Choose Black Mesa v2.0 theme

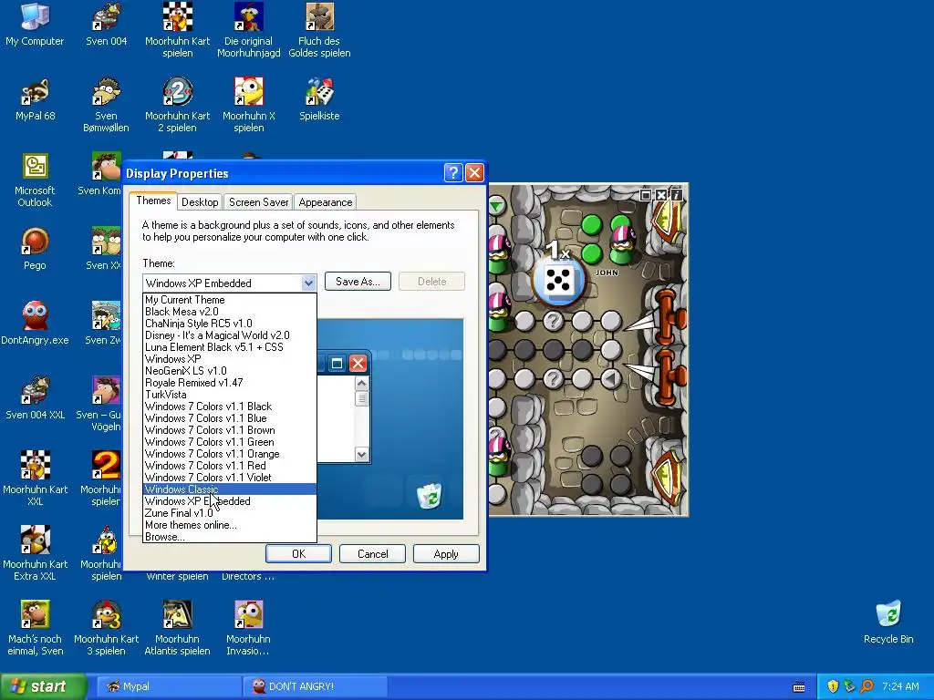pos(230,312)
